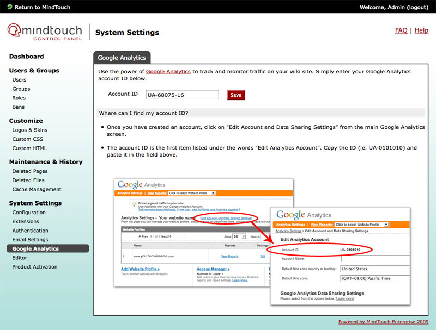Open Users & Groups section heading

click(34, 71)
